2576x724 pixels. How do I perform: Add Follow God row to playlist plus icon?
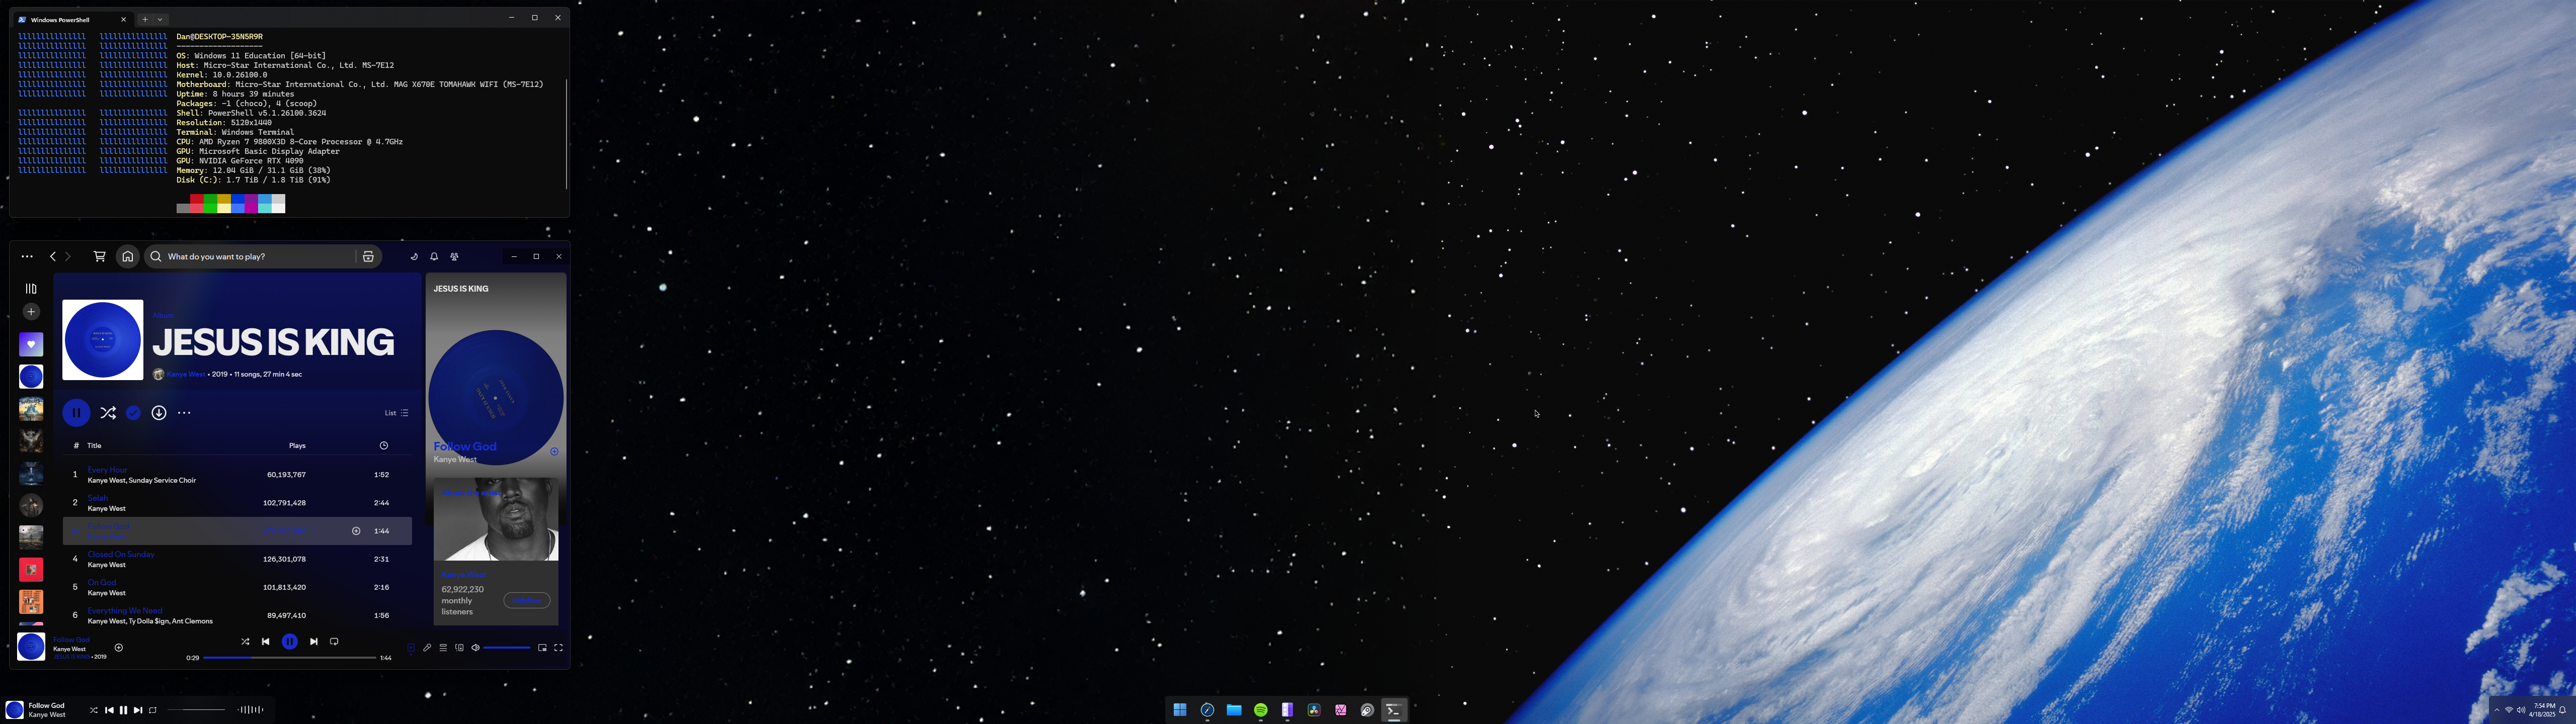tap(356, 531)
